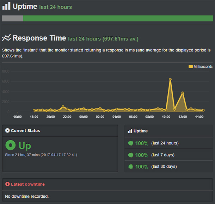Click the gray segment of the uptime bar
This screenshot has height=204, width=215.
tap(12, 18)
